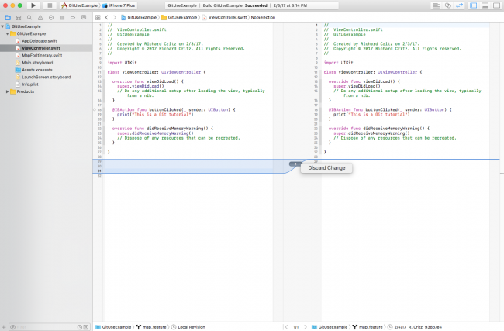Switch to the Version editor
This screenshot has width=504, height=331.
[459, 5]
